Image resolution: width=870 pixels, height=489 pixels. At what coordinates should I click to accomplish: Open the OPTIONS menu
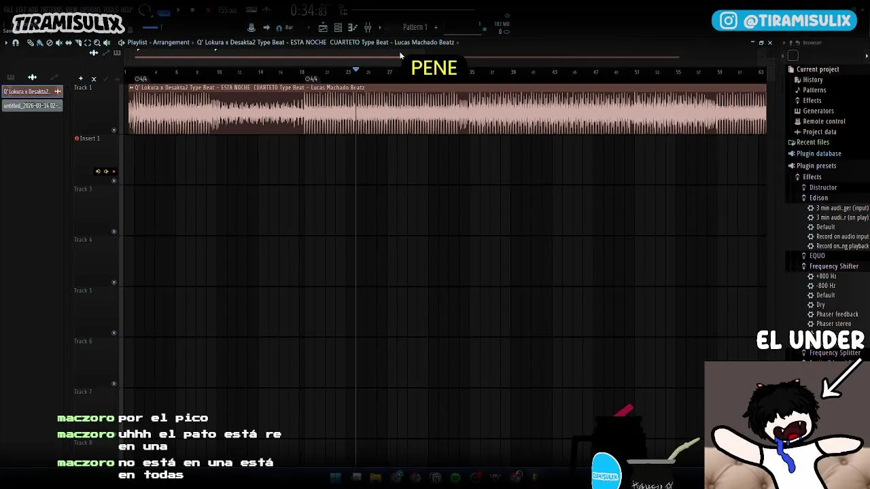click(x=91, y=10)
